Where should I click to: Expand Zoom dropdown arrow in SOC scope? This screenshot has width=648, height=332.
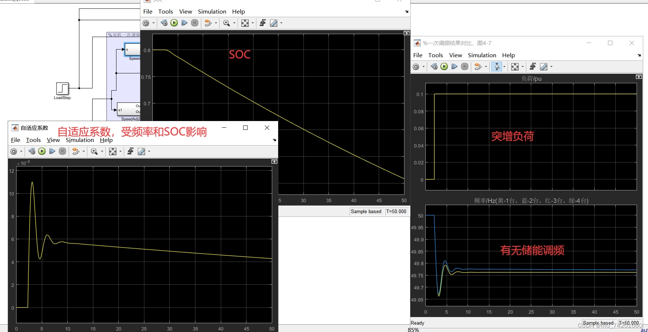tap(234, 23)
